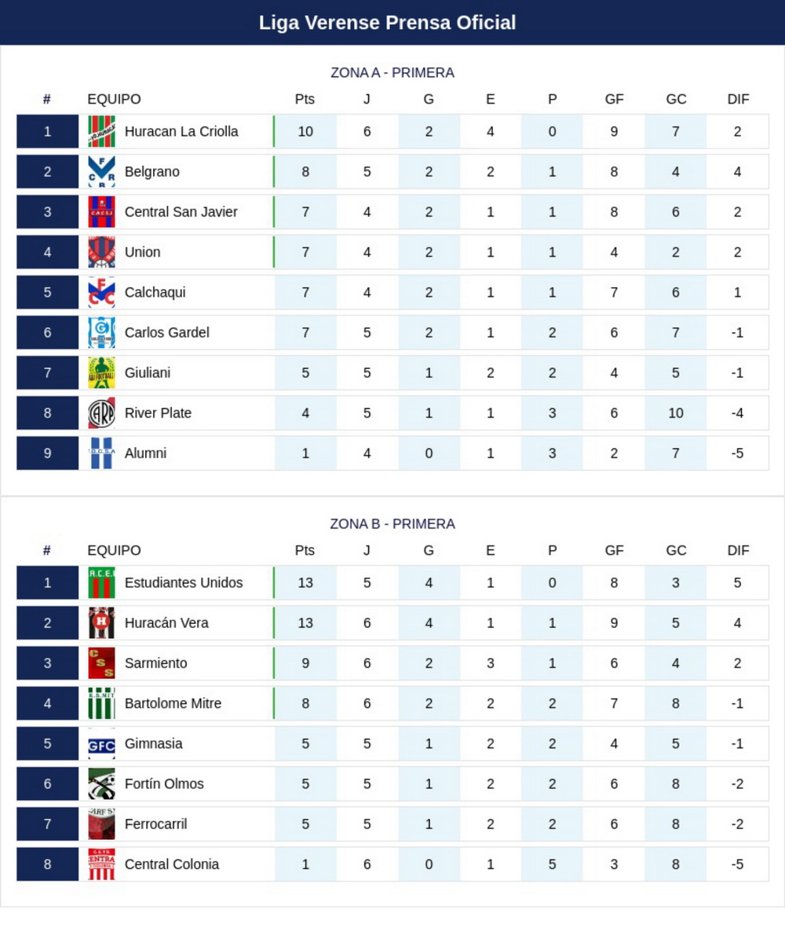Click the Fortín Olmos crest icon
The image size is (785, 931).
click(101, 783)
